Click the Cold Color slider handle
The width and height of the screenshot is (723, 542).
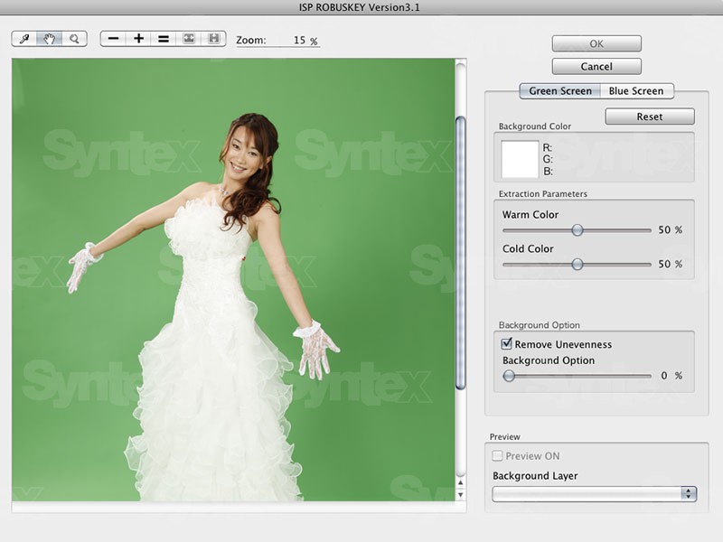coord(577,264)
